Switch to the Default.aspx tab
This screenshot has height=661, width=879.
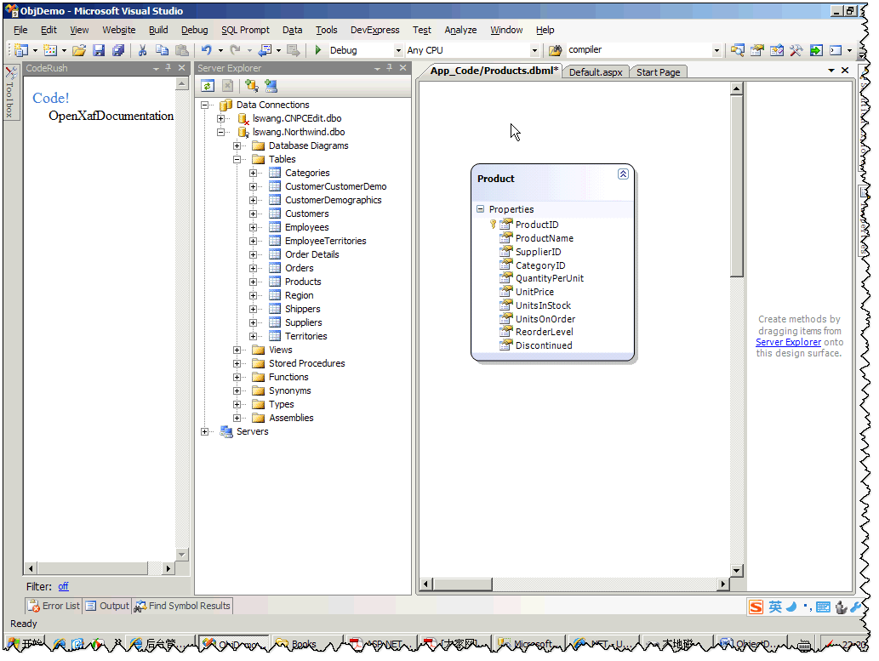pyautogui.click(x=596, y=72)
